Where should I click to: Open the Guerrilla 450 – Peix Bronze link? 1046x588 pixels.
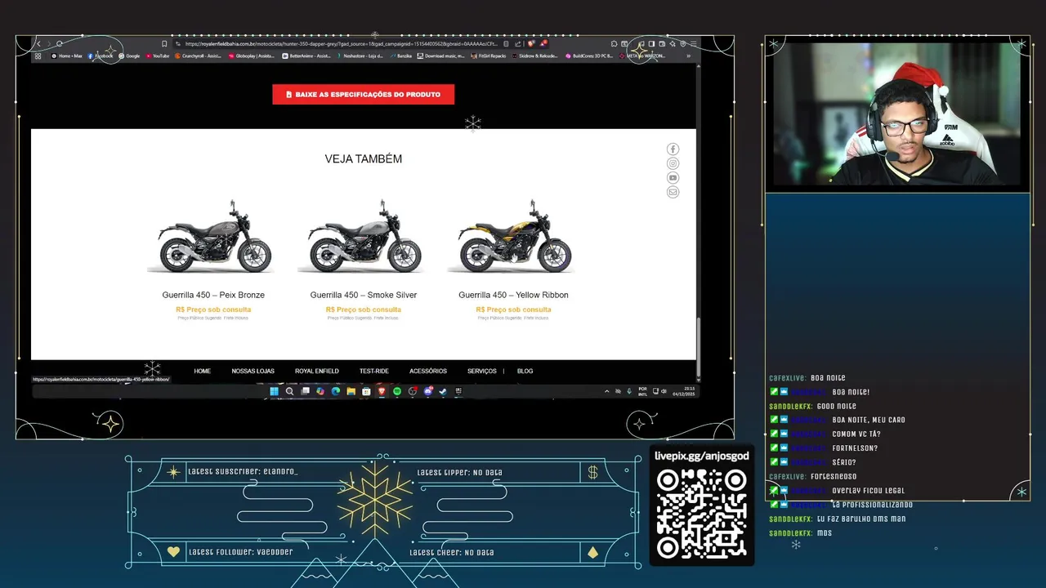point(213,295)
